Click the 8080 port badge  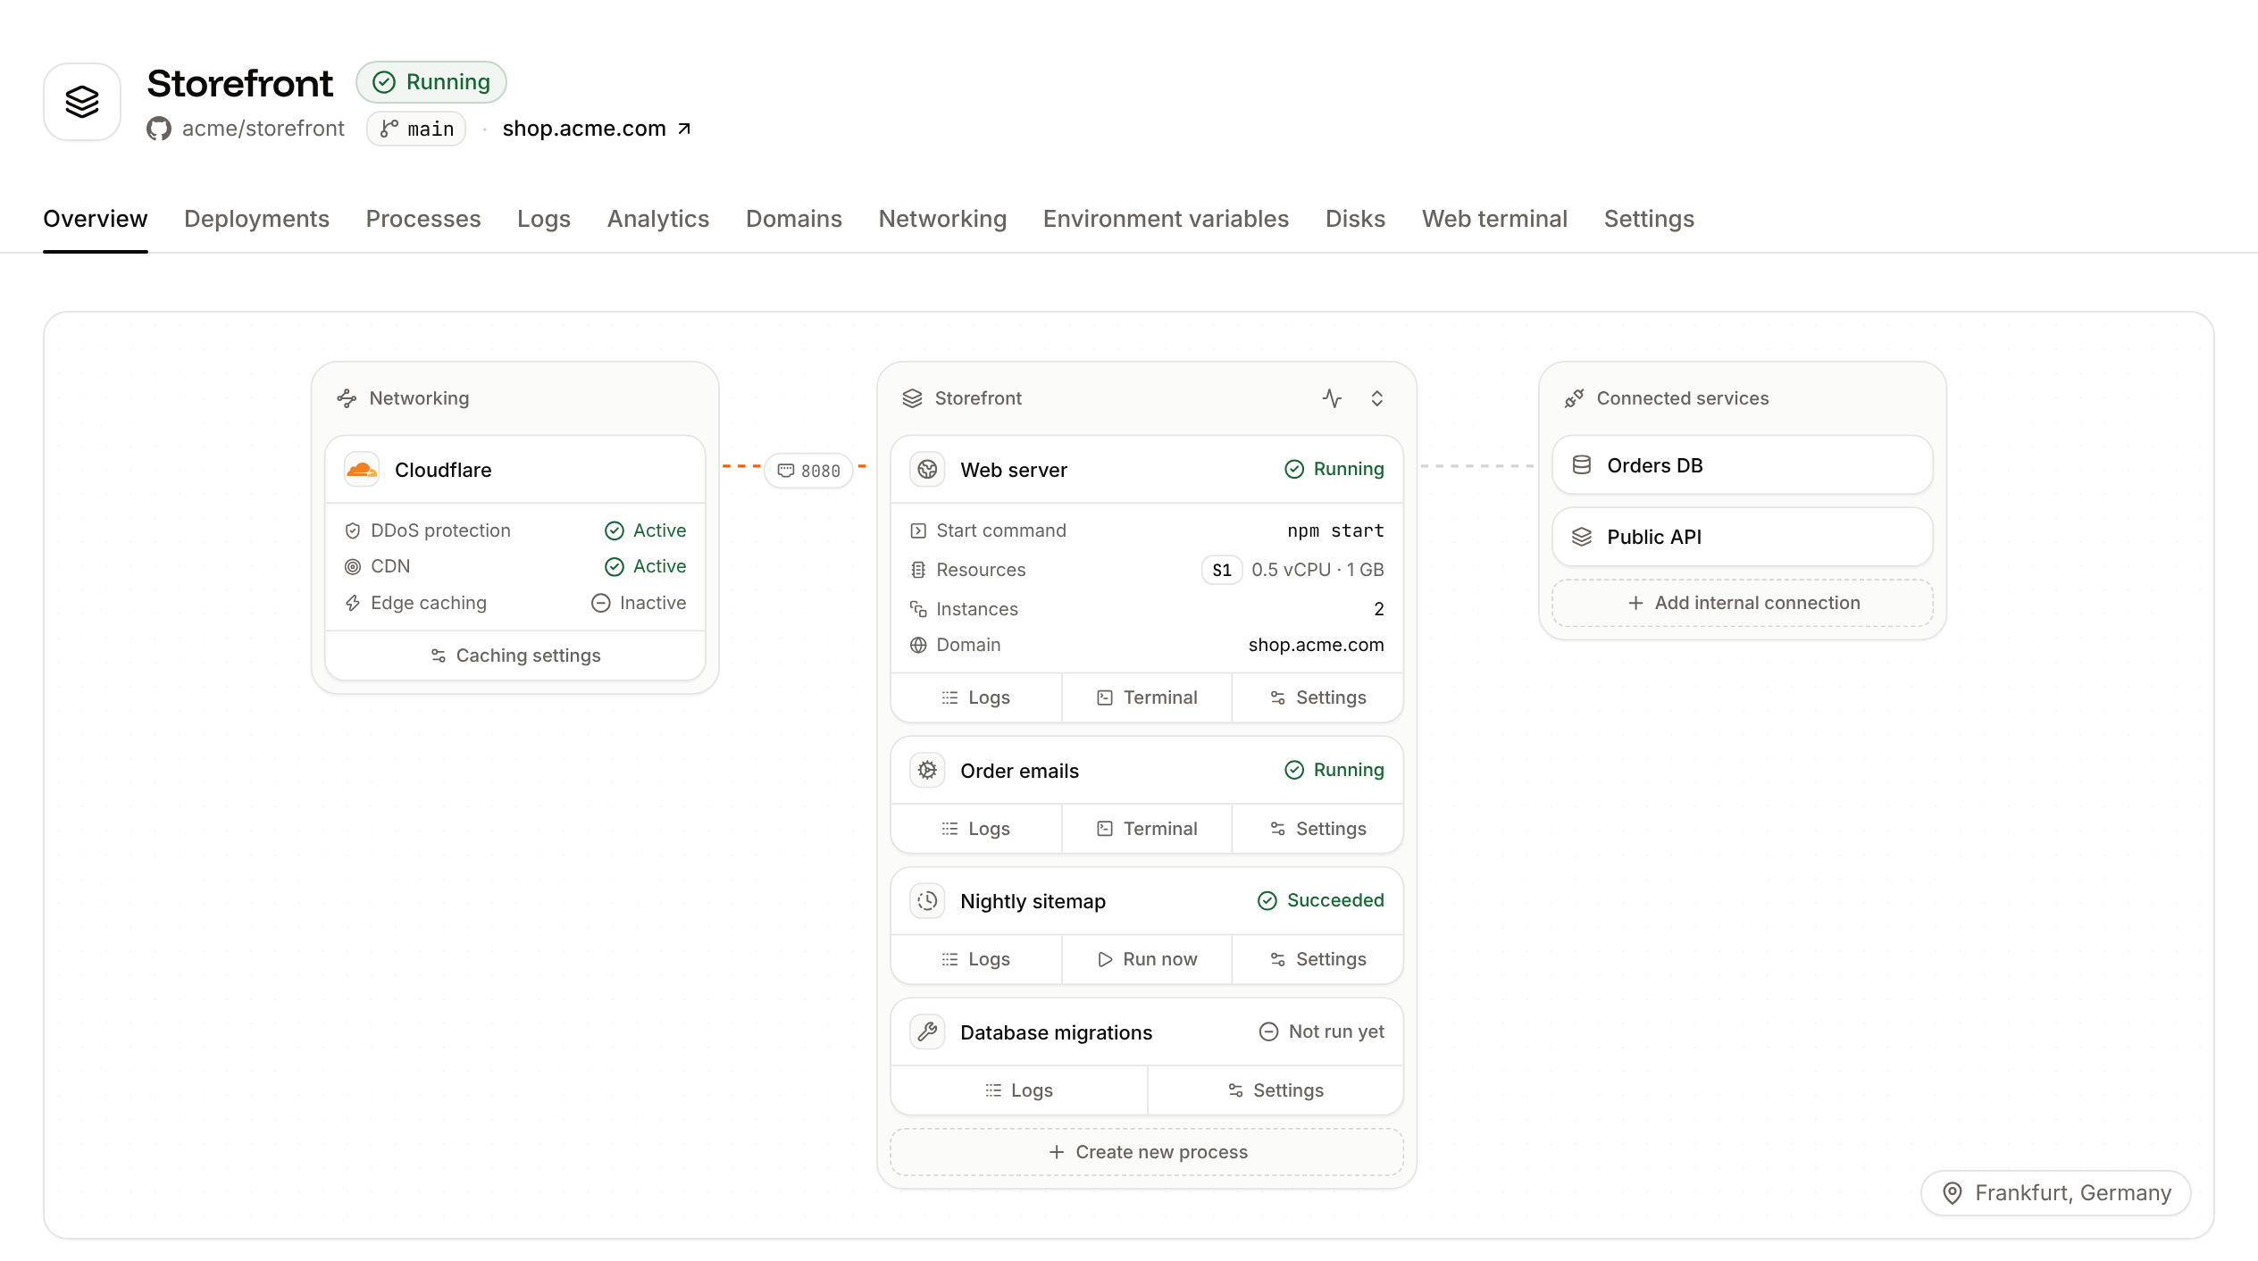[809, 471]
